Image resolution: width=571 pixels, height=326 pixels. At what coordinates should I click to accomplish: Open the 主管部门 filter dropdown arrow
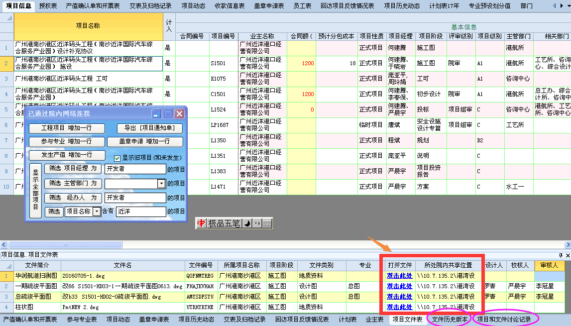click(161, 184)
